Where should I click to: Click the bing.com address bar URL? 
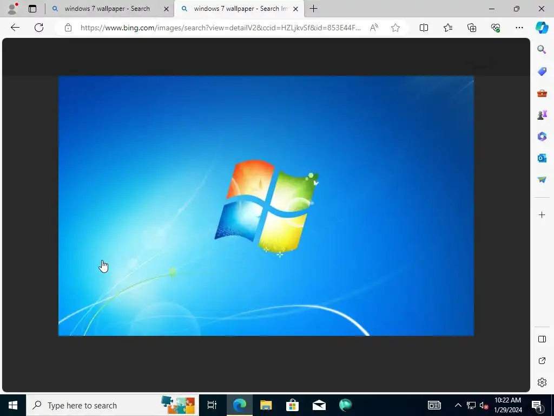[x=221, y=28]
